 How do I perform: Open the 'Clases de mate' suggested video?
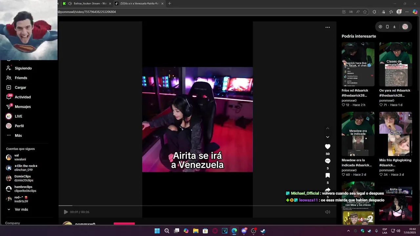396,64
